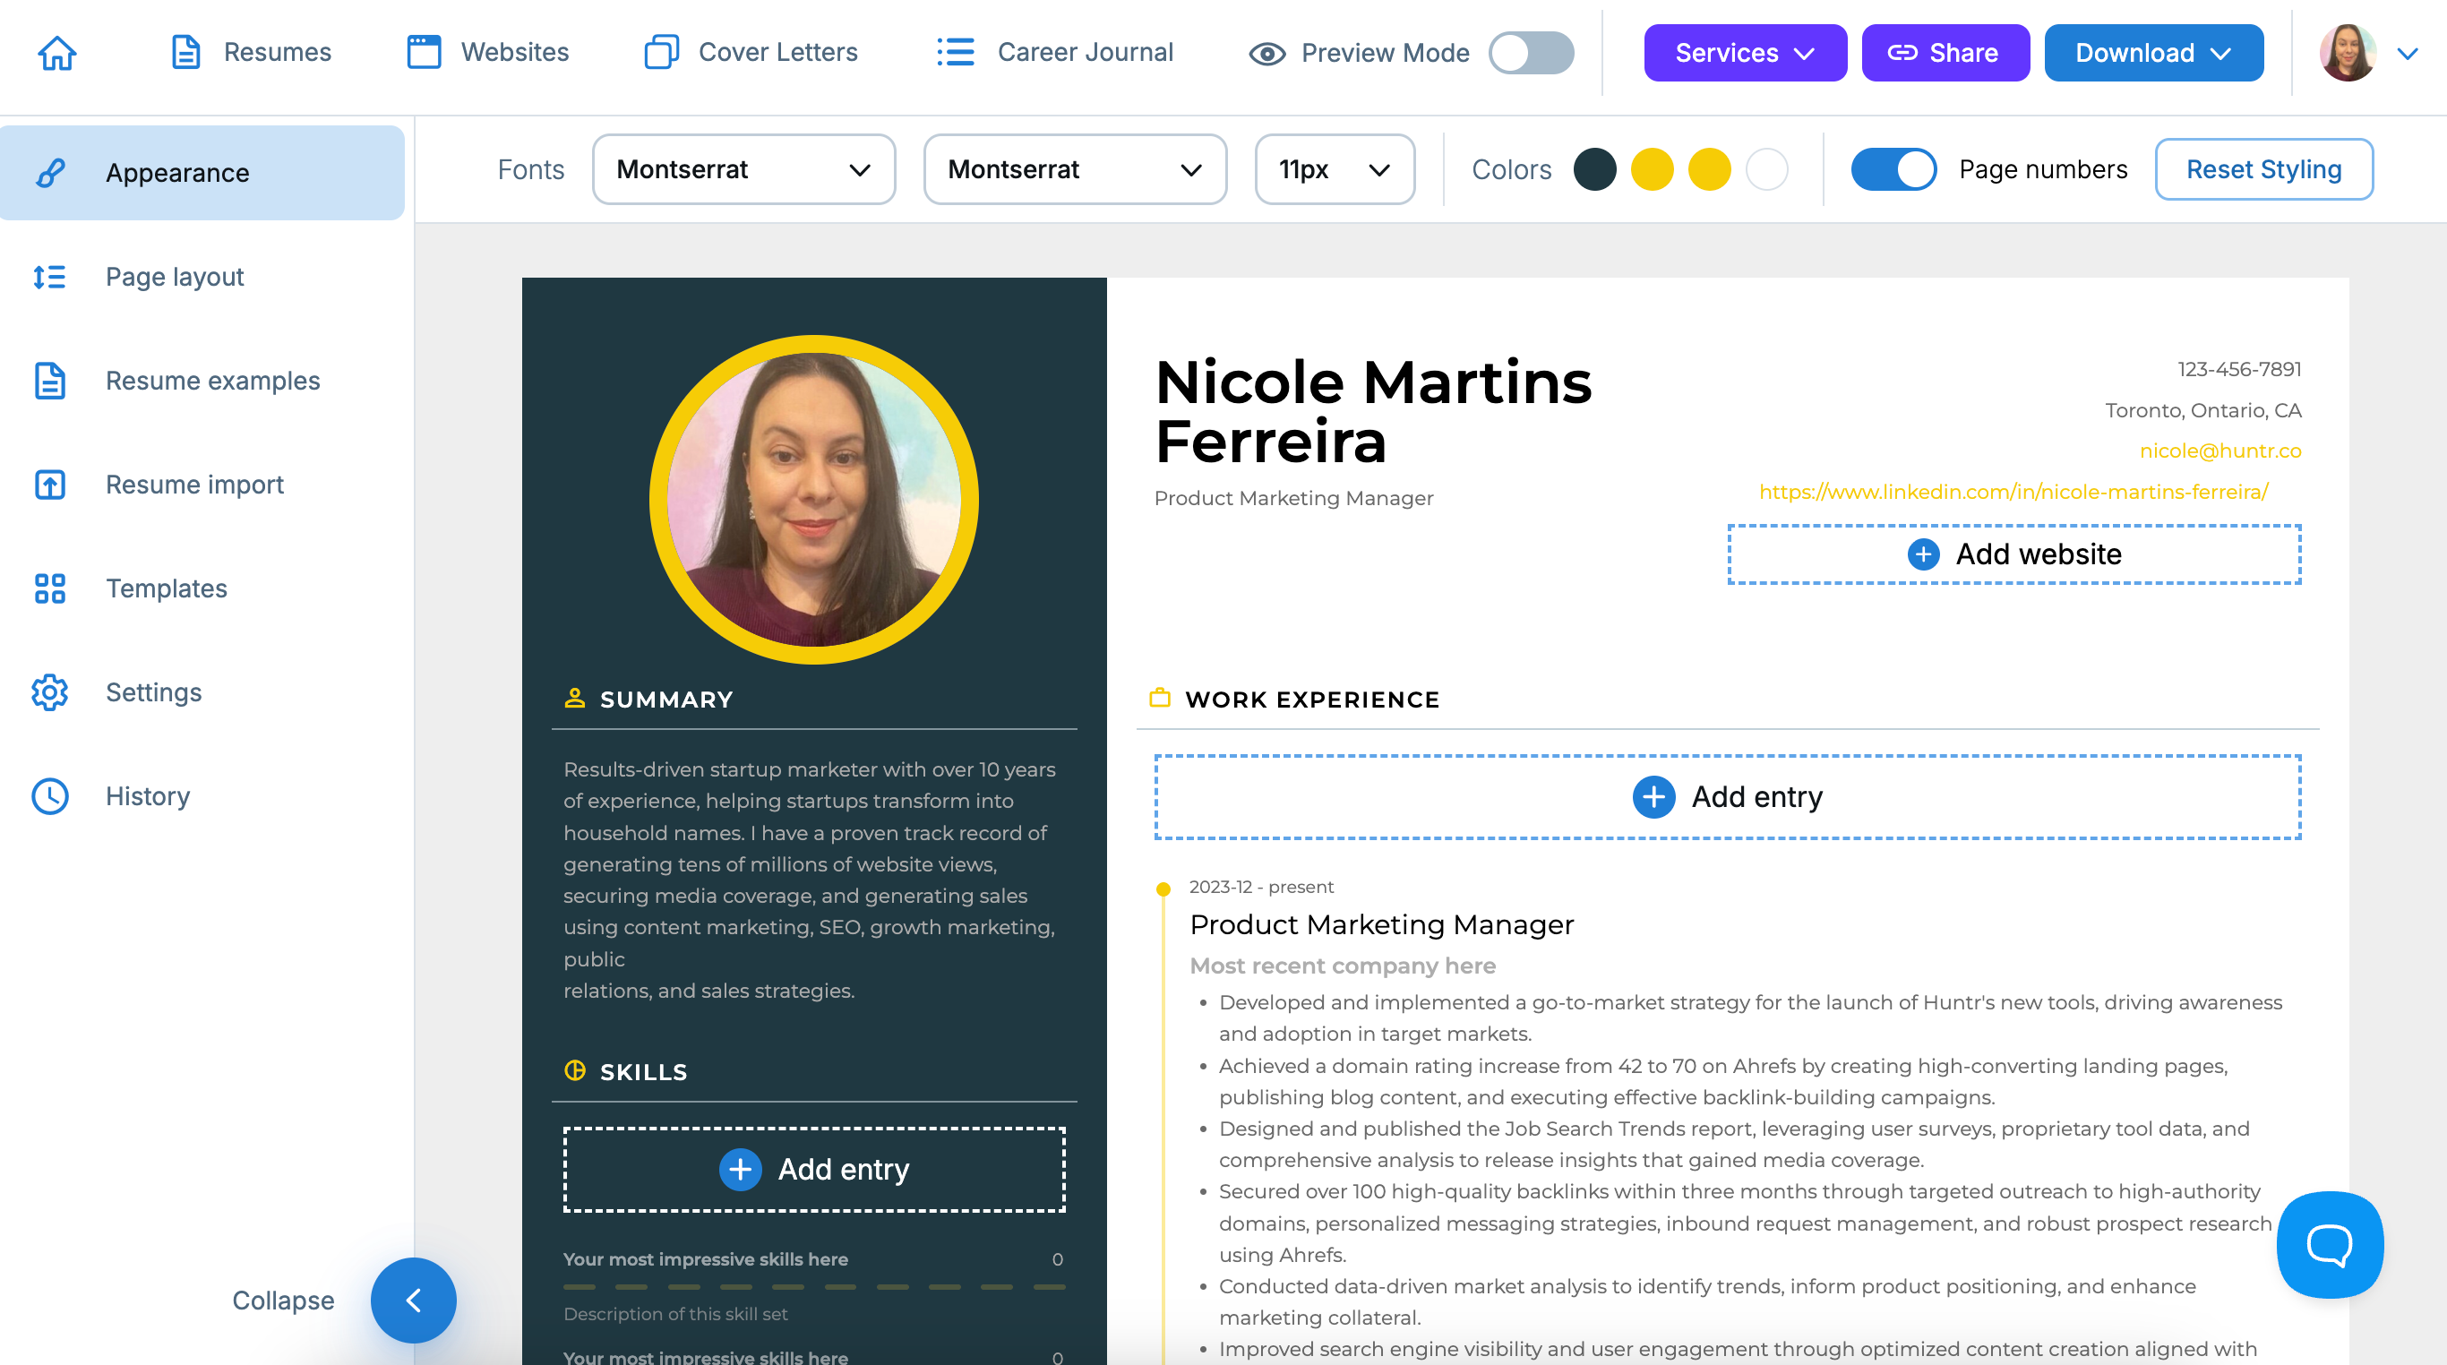Turn off the Page numbers toggle
Viewport: 2447px width, 1365px height.
1893,169
